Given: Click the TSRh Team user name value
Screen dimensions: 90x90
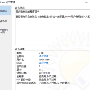Looking at the screenshot, I should 44,59.
